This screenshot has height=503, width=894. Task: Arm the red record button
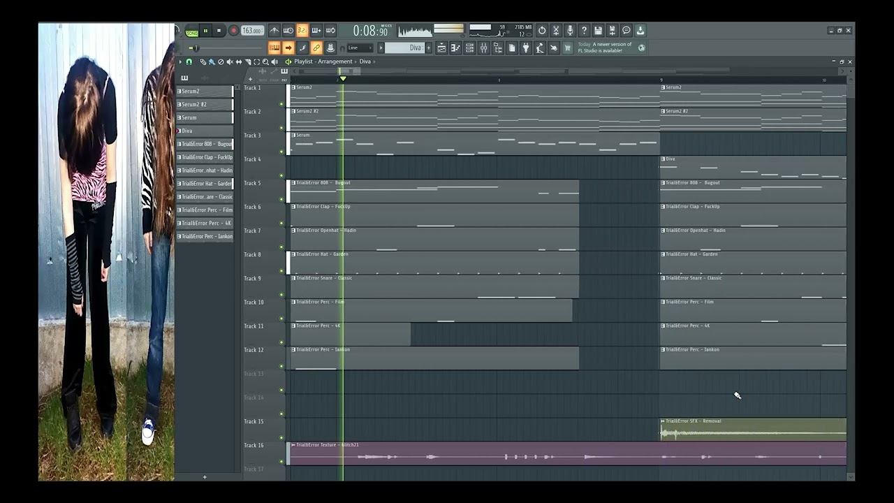pyautogui.click(x=233, y=30)
